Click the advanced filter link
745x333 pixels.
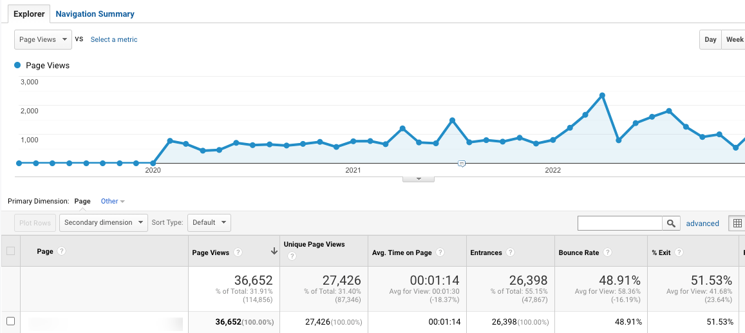[703, 224]
